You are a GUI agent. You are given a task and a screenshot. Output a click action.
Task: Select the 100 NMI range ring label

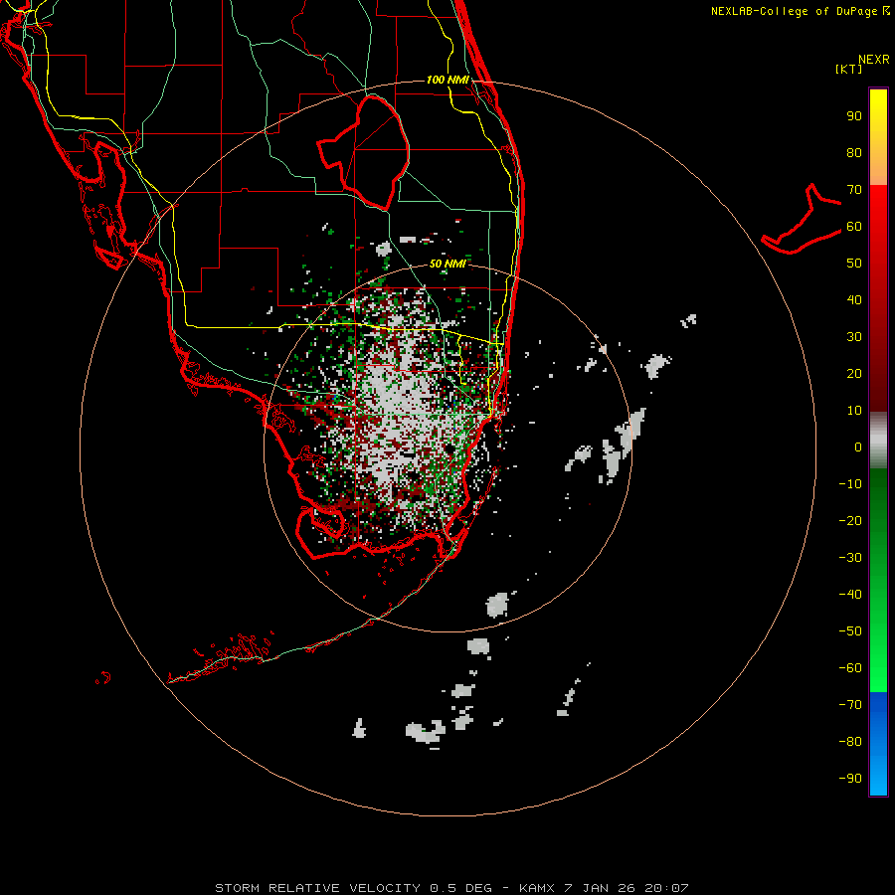447,80
